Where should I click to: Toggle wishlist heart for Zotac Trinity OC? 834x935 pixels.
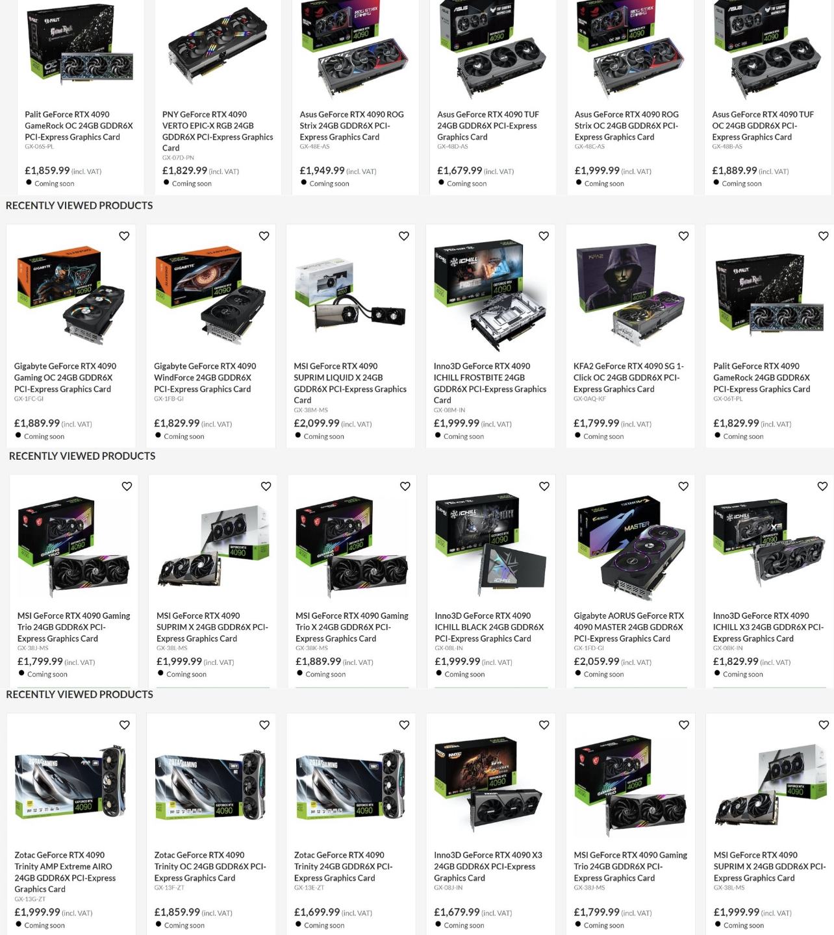click(x=264, y=725)
